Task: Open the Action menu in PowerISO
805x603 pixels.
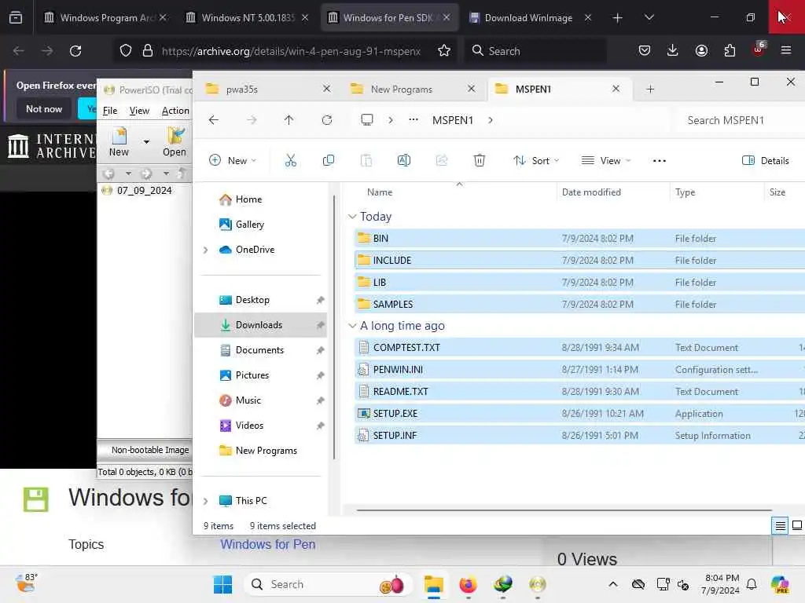Action: (x=175, y=110)
